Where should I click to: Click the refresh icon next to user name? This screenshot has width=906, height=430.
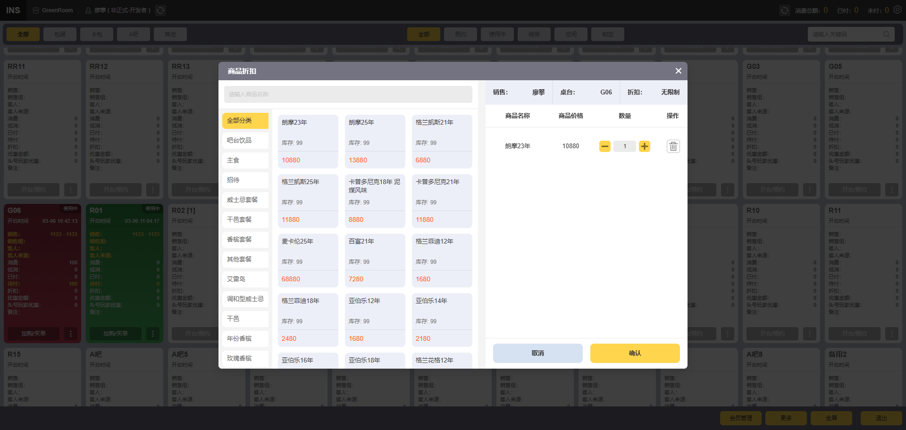point(160,10)
